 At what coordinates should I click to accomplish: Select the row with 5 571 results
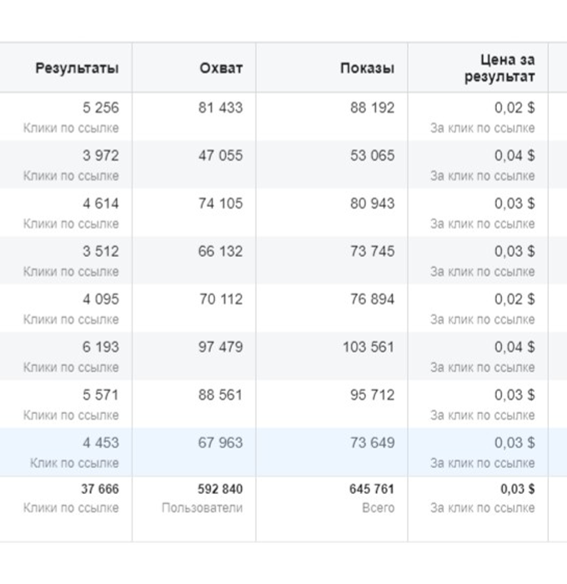283,404
